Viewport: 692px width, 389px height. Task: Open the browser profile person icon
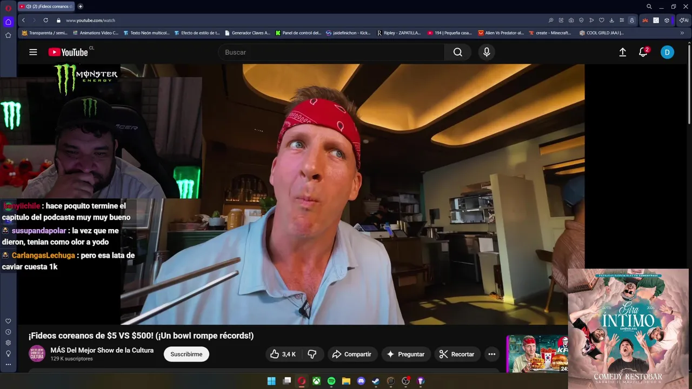click(631, 20)
